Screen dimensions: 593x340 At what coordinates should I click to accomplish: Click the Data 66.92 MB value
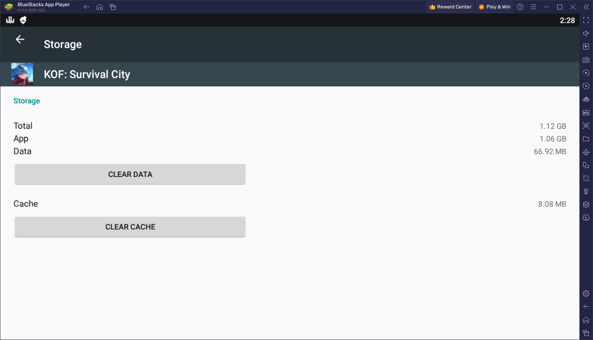(550, 151)
